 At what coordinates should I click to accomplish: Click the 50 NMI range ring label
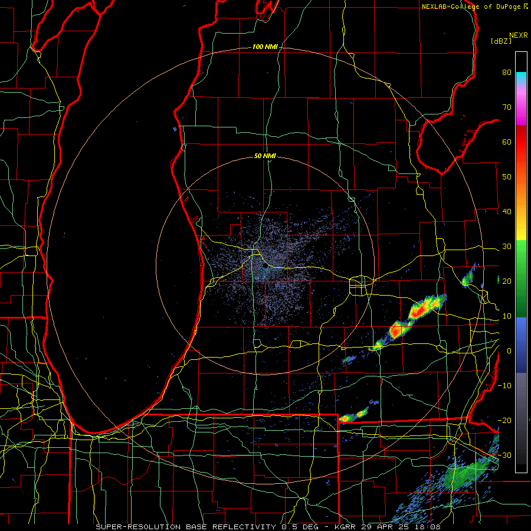click(x=265, y=156)
